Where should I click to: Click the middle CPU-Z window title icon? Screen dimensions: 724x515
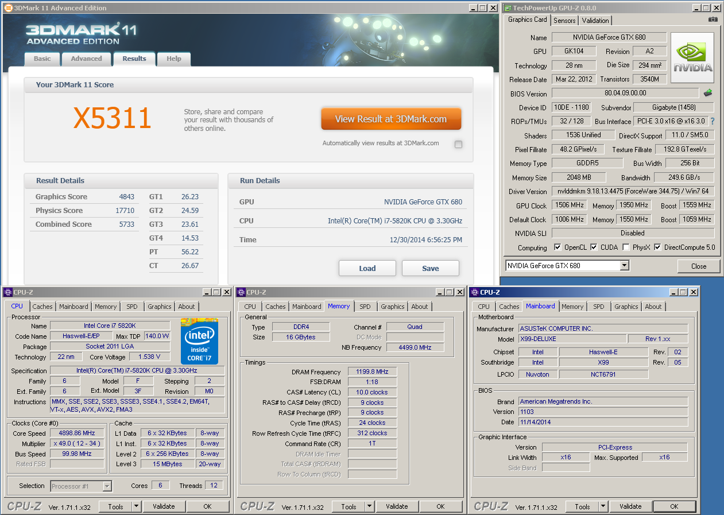pyautogui.click(x=241, y=292)
